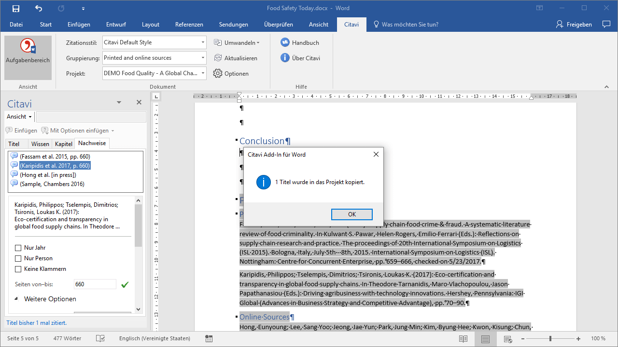Switch to the Referenzen ribbon tab
618x347 pixels.
tap(189, 25)
